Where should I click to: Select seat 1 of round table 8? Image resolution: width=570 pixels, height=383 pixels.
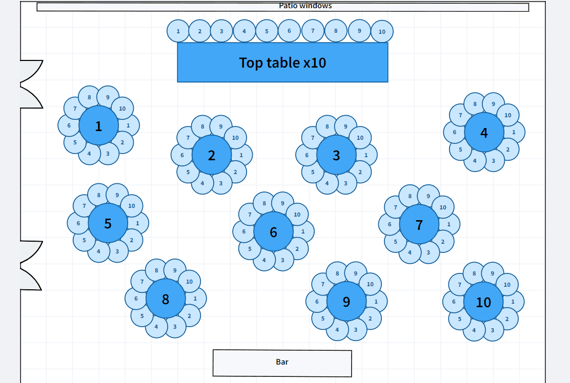[x=195, y=299]
